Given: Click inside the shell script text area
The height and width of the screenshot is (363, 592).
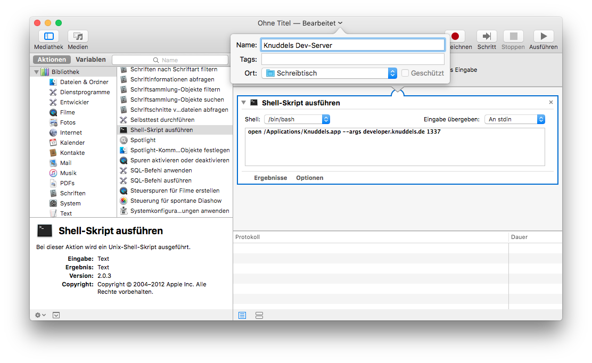Looking at the screenshot, I should 395,147.
